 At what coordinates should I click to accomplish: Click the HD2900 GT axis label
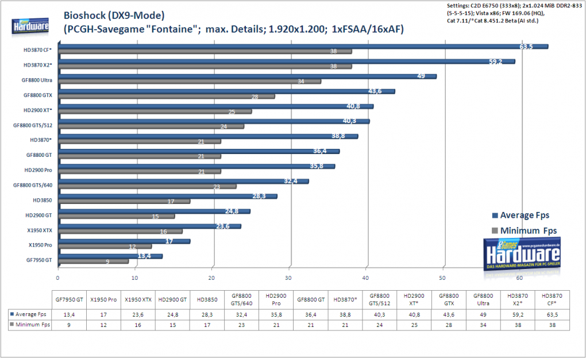pyautogui.click(x=38, y=215)
